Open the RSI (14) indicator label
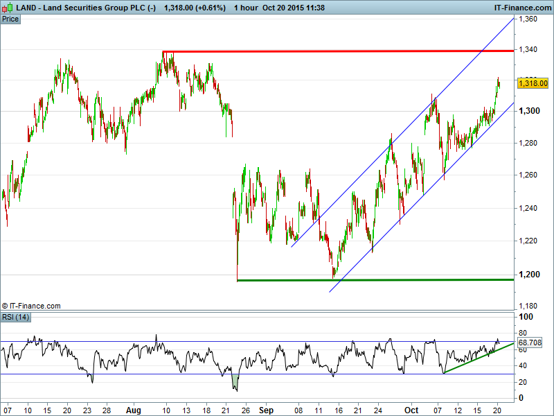Image resolution: width=554 pixels, height=416 pixels. click(x=17, y=317)
